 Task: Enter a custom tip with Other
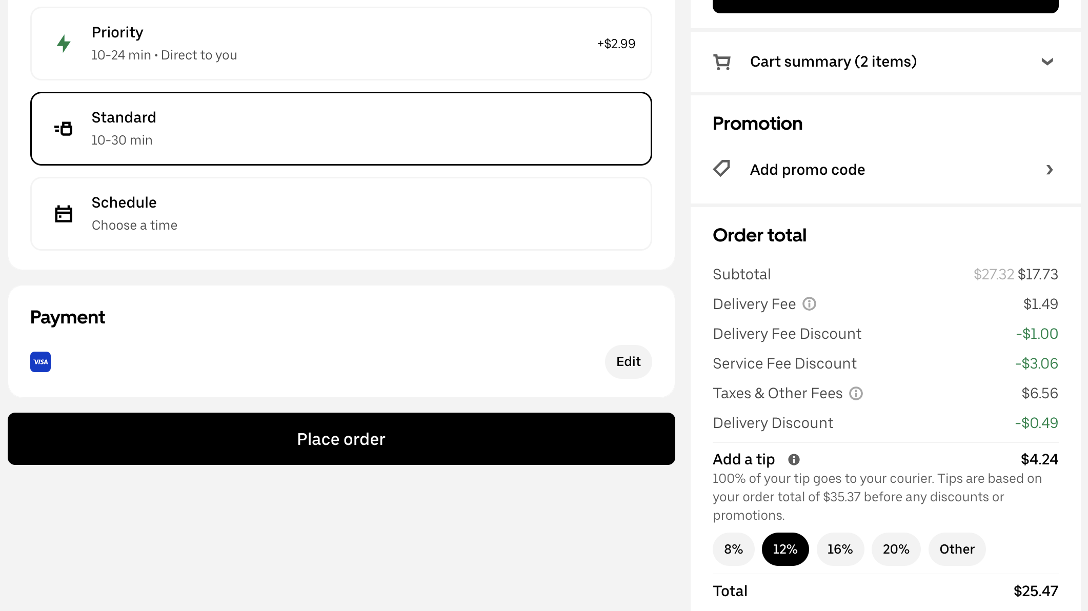point(957,549)
